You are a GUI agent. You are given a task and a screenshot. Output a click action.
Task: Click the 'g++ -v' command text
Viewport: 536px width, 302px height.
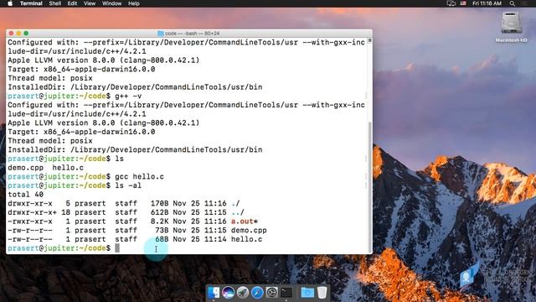coord(128,96)
